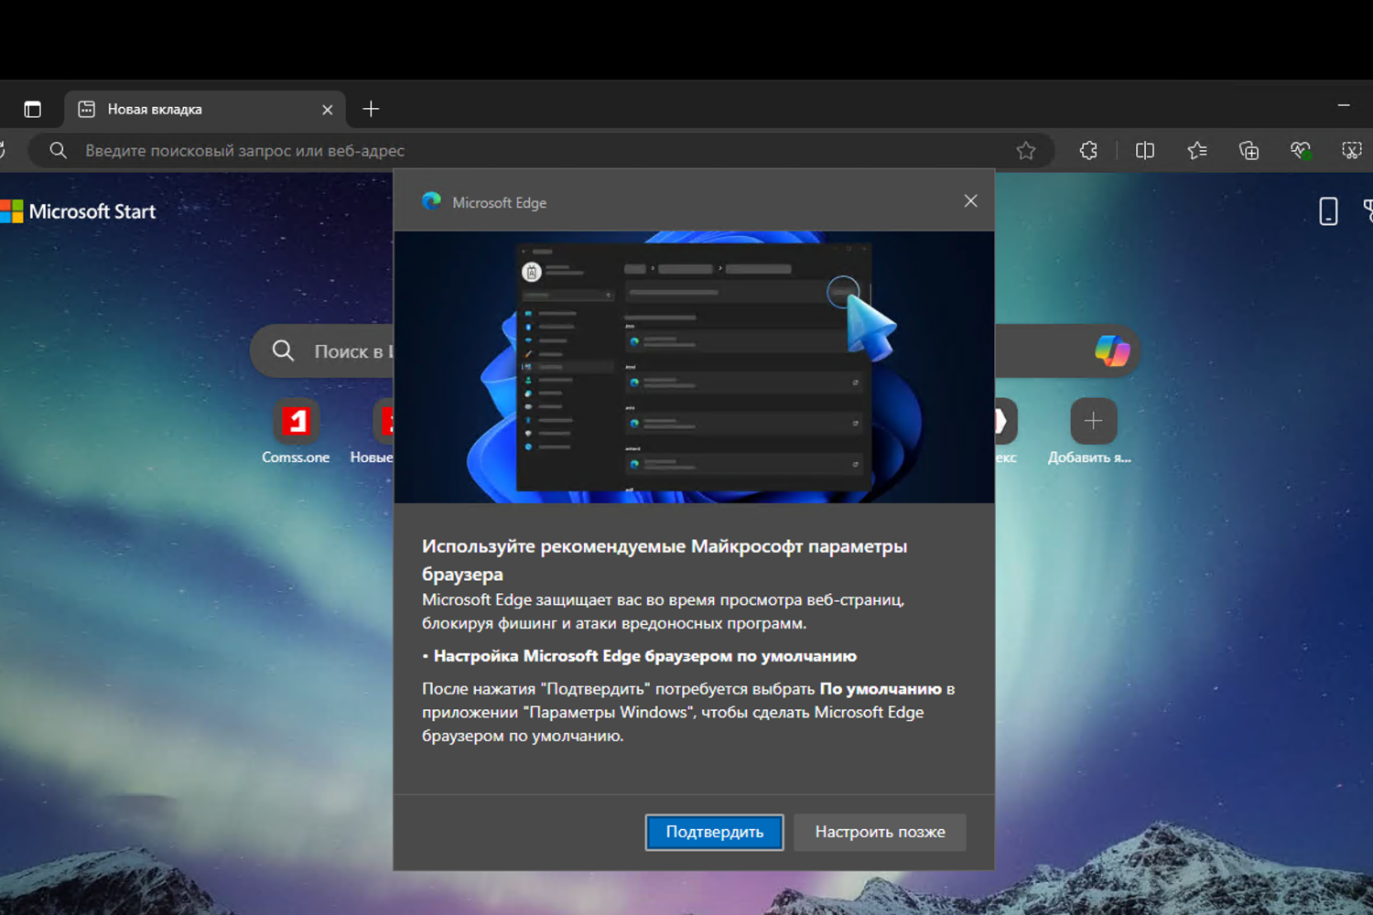Open the Extensions puzzle icon
Image resolution: width=1373 pixels, height=915 pixels.
pyautogui.click(x=1088, y=151)
